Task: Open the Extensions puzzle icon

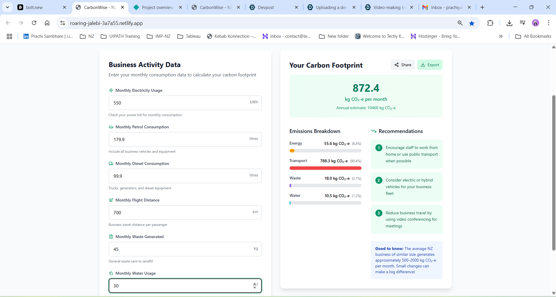Action: (490, 23)
